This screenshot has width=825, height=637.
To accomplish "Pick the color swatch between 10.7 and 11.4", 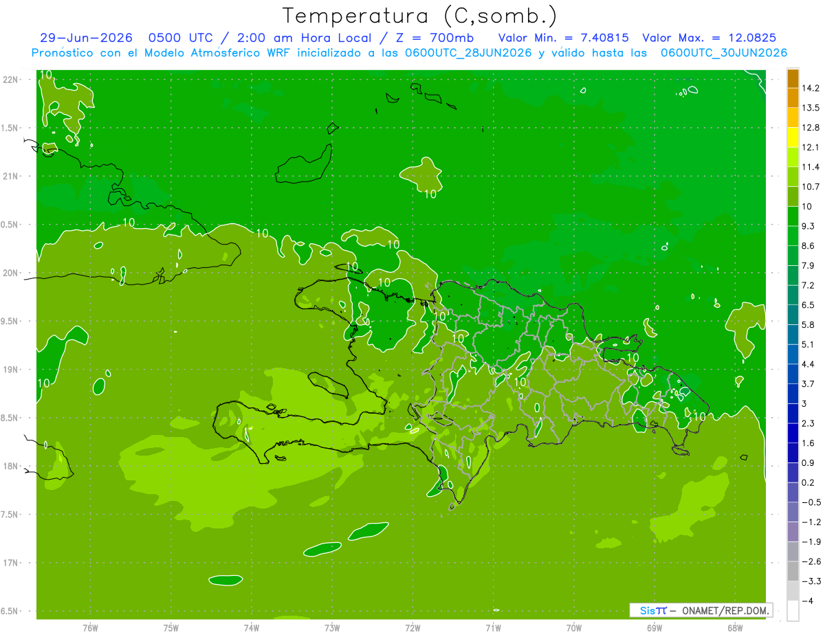I will (x=793, y=177).
